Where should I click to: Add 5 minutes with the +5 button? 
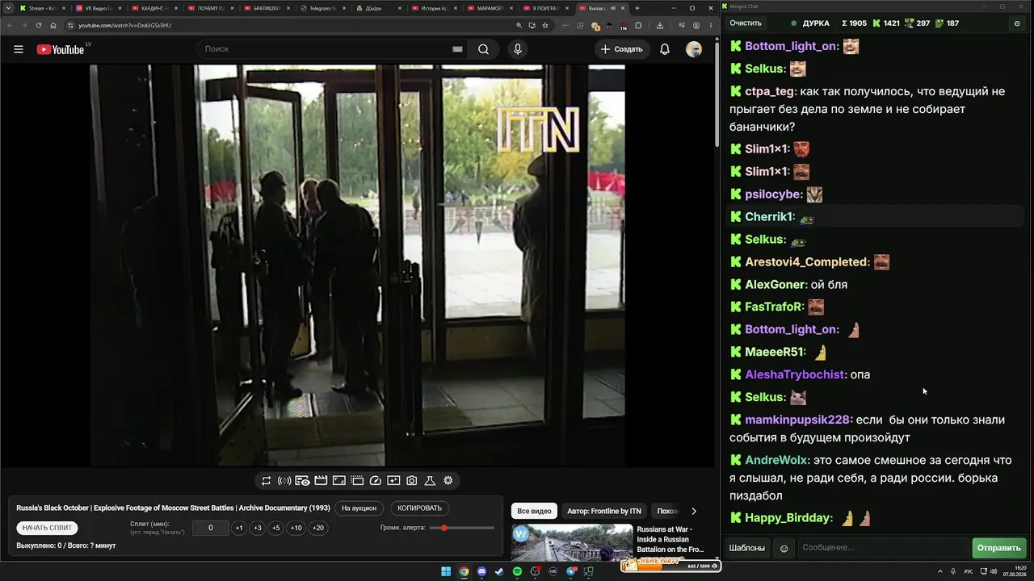[x=276, y=528]
